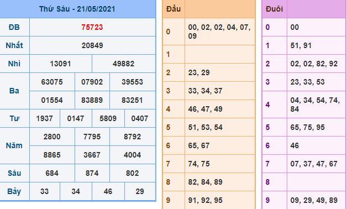Image resolution: width=347 pixels, height=209 pixels.
Task: Click the '51, 91' cell
Action: pyautogui.click(x=316, y=45)
